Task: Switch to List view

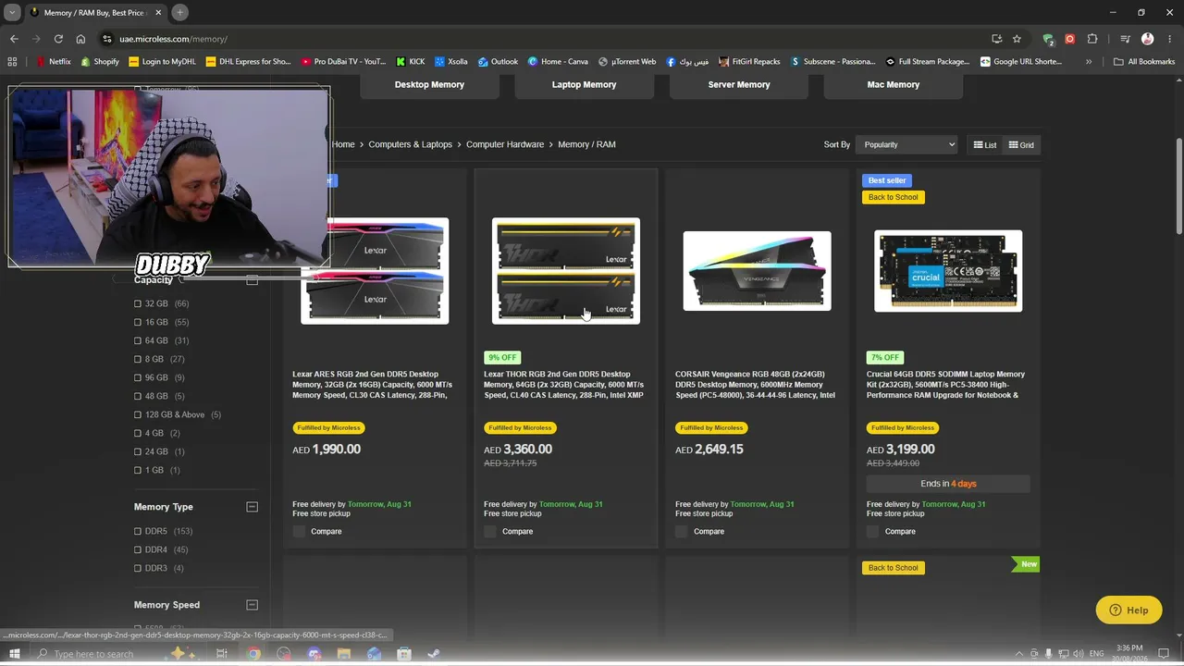Action: click(x=985, y=145)
